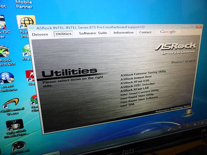Select ASRock XFast LAN
The height and width of the screenshot is (155, 207).
click(135, 89)
